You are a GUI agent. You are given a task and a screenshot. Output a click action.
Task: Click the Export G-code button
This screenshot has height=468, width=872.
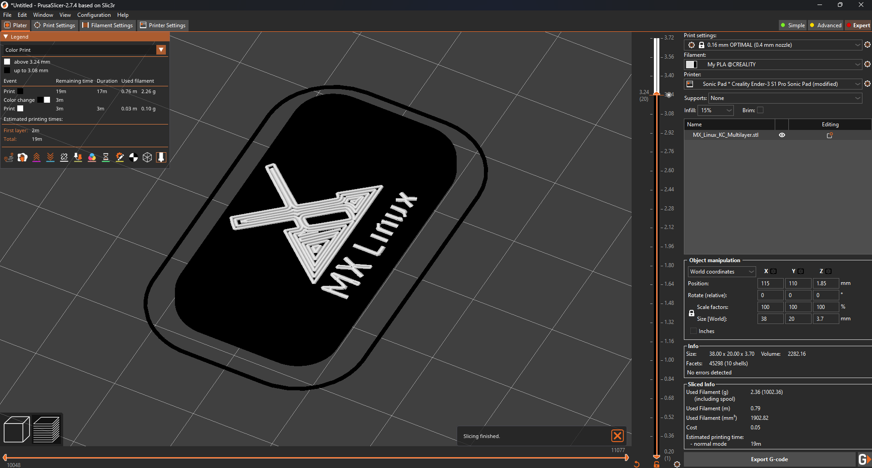[x=769, y=459]
